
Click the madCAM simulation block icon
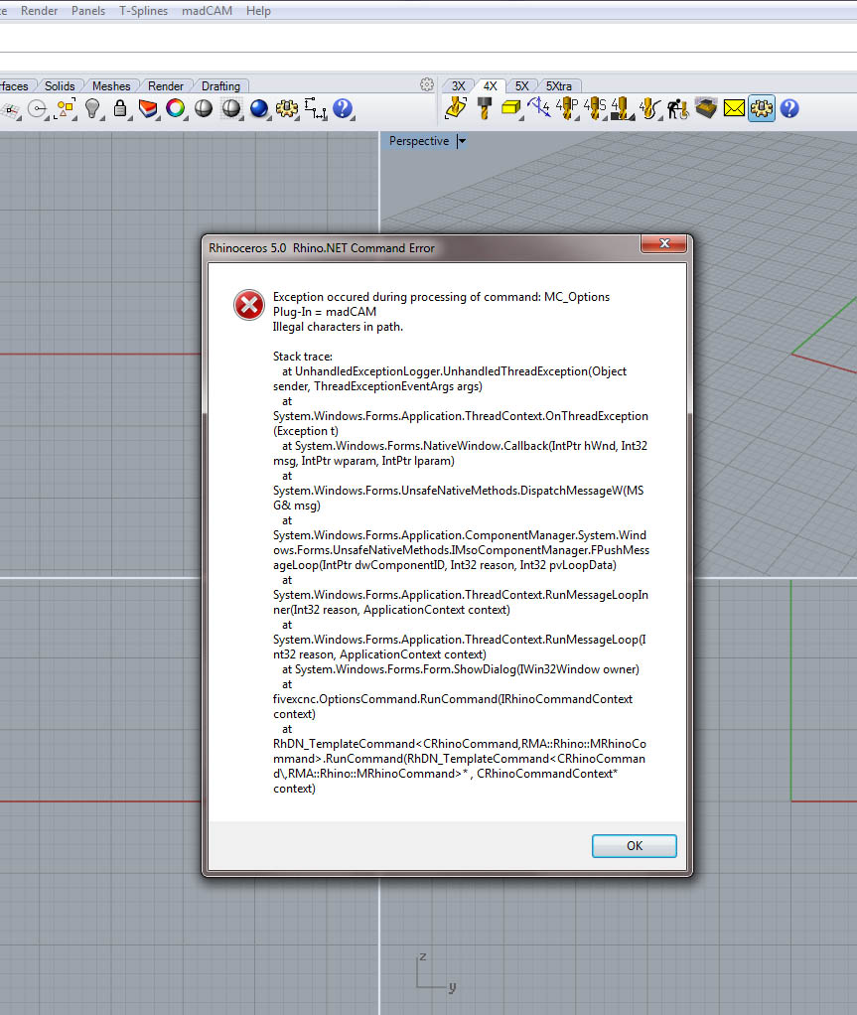click(706, 108)
